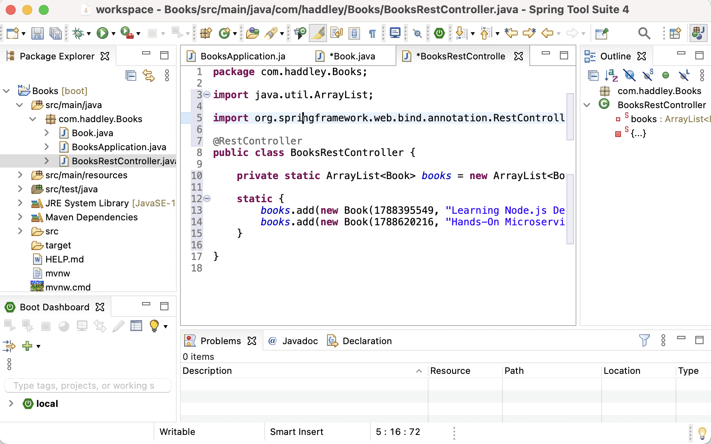Switch to the BooksApplication.java editor tab
The width and height of the screenshot is (711, 444).
(242, 56)
